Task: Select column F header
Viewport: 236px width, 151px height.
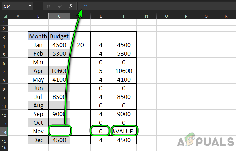Action: tap(124, 16)
